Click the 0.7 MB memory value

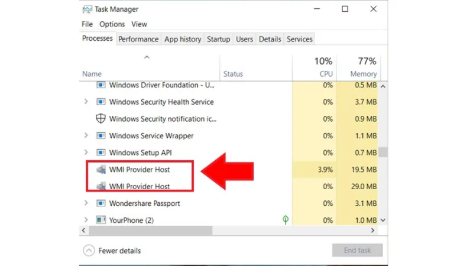pos(365,153)
